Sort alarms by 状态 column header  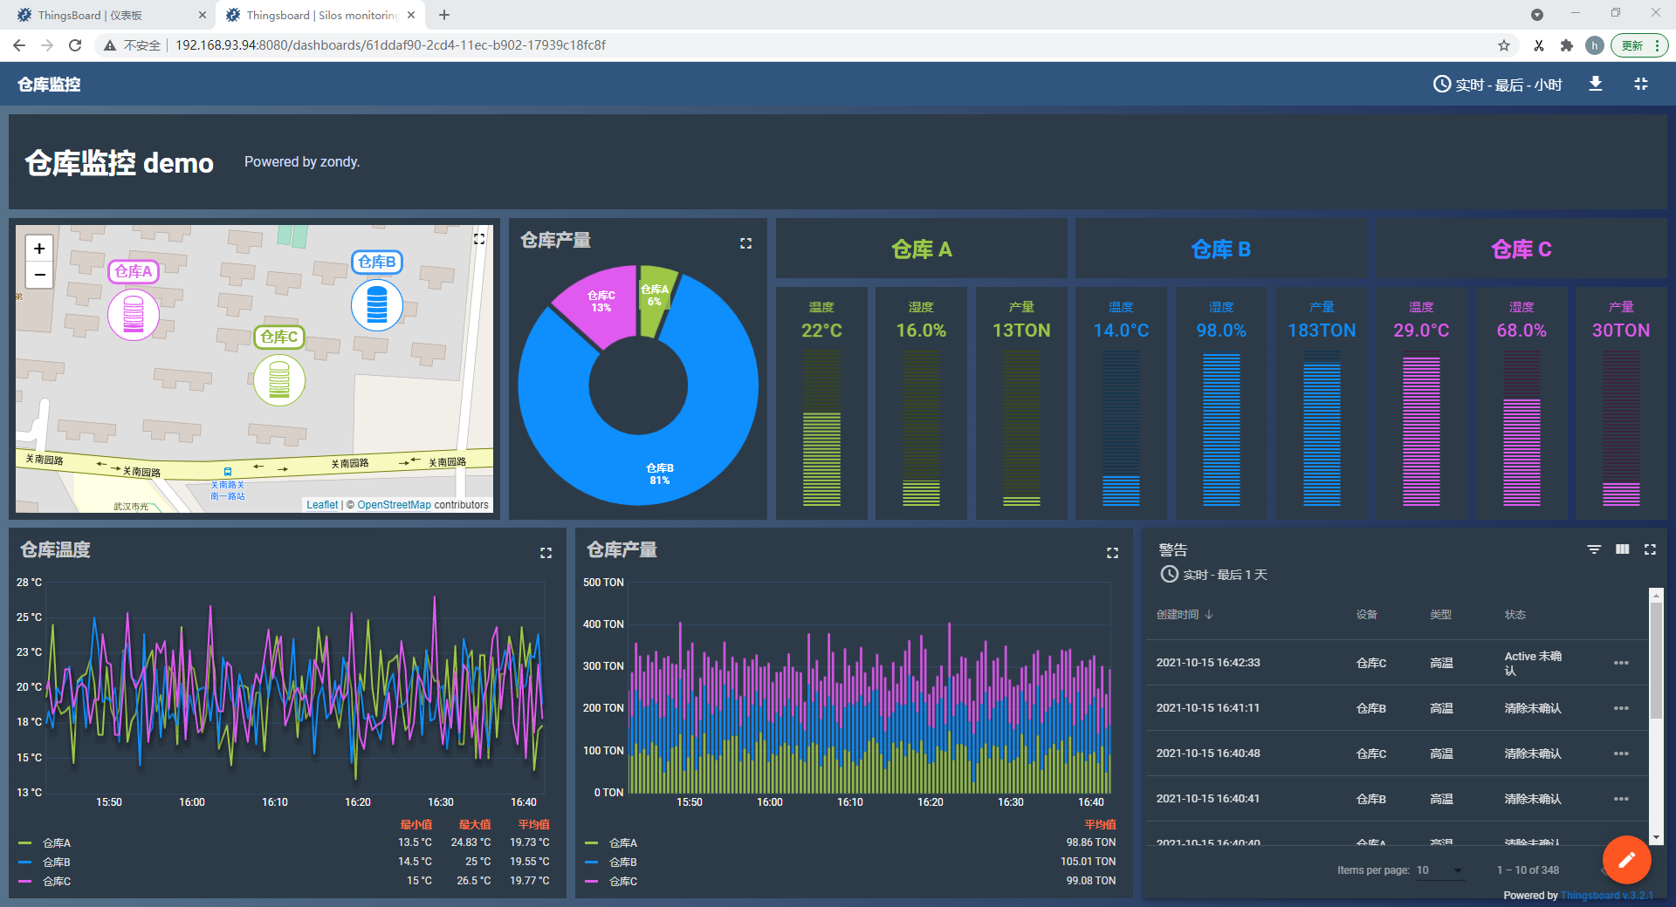1515,615
